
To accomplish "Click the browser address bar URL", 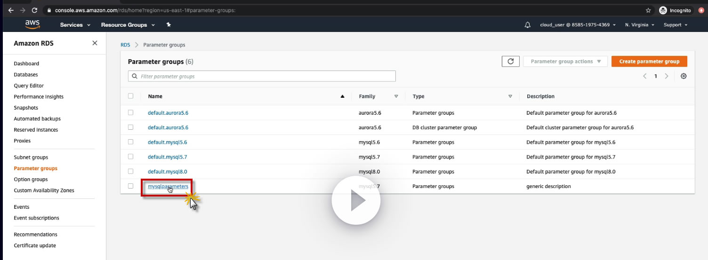I will tap(145, 10).
